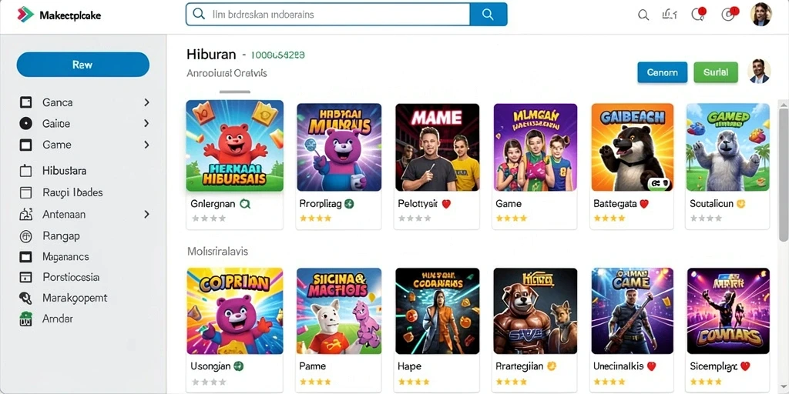This screenshot has height=394, width=789.
Task: Click the blue Rew button
Action: (83, 65)
